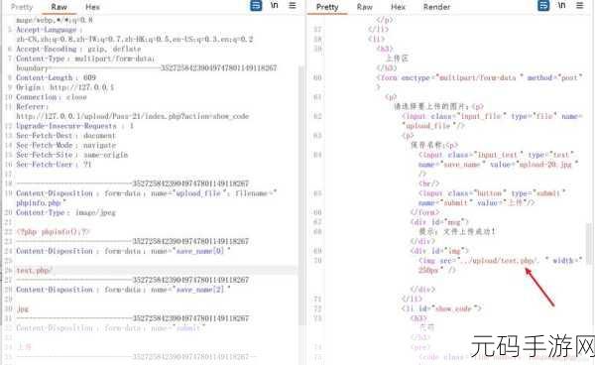This screenshot has width=595, height=365.
Task: Click the input class="input_text" response line
Action: [497, 155]
